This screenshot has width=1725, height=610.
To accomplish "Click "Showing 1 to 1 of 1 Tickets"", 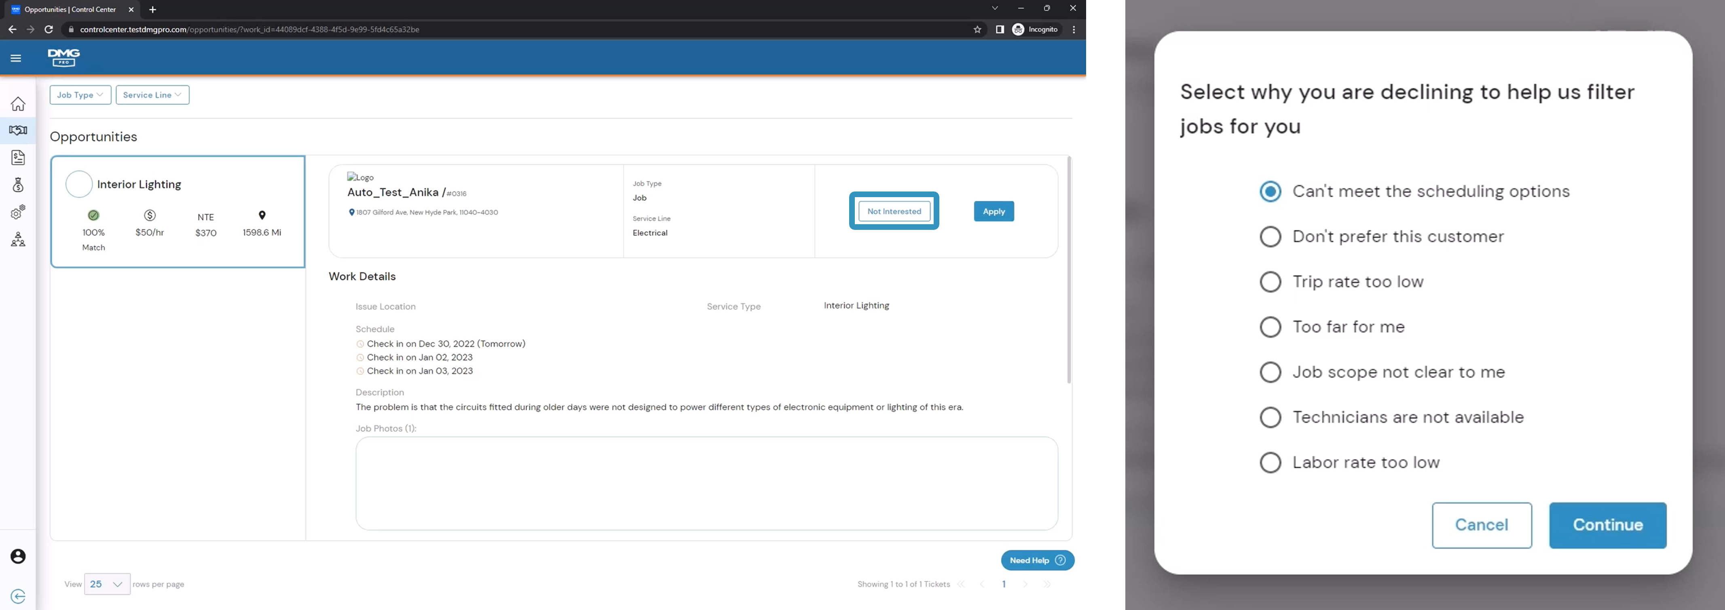I will click(903, 584).
